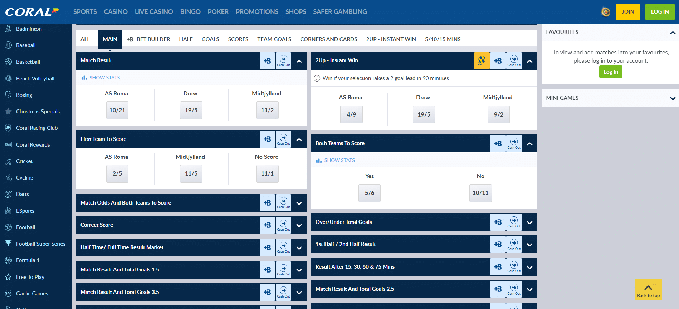Collapse the First Team To Score market

[299, 139]
